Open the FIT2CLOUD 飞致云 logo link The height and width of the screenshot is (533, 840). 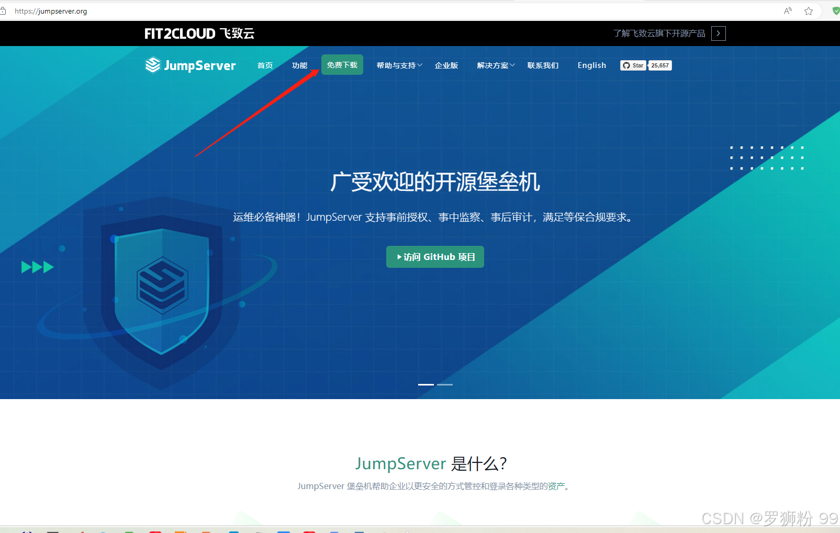click(199, 33)
